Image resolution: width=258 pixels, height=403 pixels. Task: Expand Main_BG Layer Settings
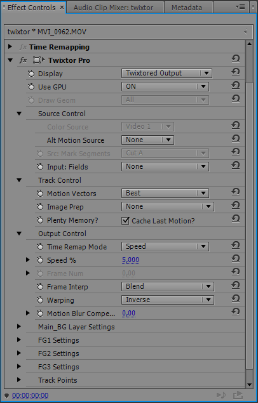(x=19, y=326)
